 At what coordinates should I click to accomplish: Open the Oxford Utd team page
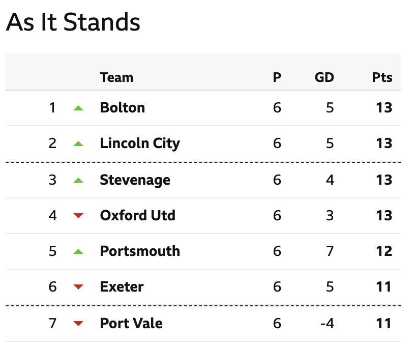tap(138, 216)
